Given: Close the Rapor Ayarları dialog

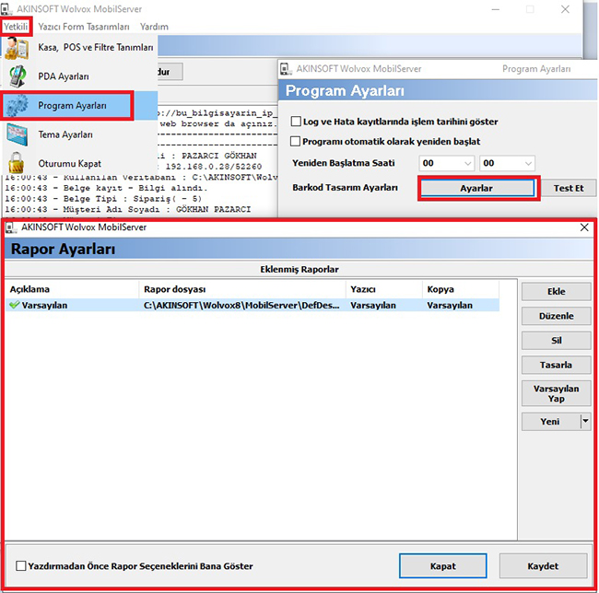Looking at the screenshot, I should pos(584,227).
